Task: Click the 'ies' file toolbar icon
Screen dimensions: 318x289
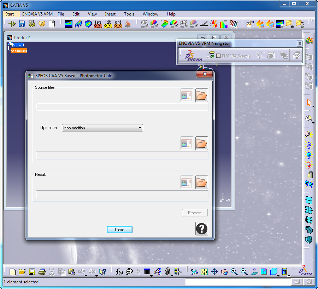Action: [98, 24]
